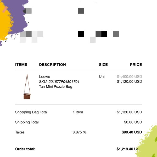Select the SKU 201677F04801701 text
Image resolution: width=157 pixels, height=157 pixels.
[x=59, y=82]
